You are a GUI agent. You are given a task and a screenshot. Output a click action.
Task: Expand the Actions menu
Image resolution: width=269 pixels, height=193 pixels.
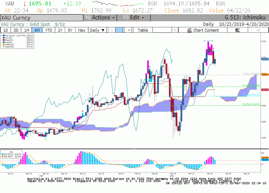(100, 17)
